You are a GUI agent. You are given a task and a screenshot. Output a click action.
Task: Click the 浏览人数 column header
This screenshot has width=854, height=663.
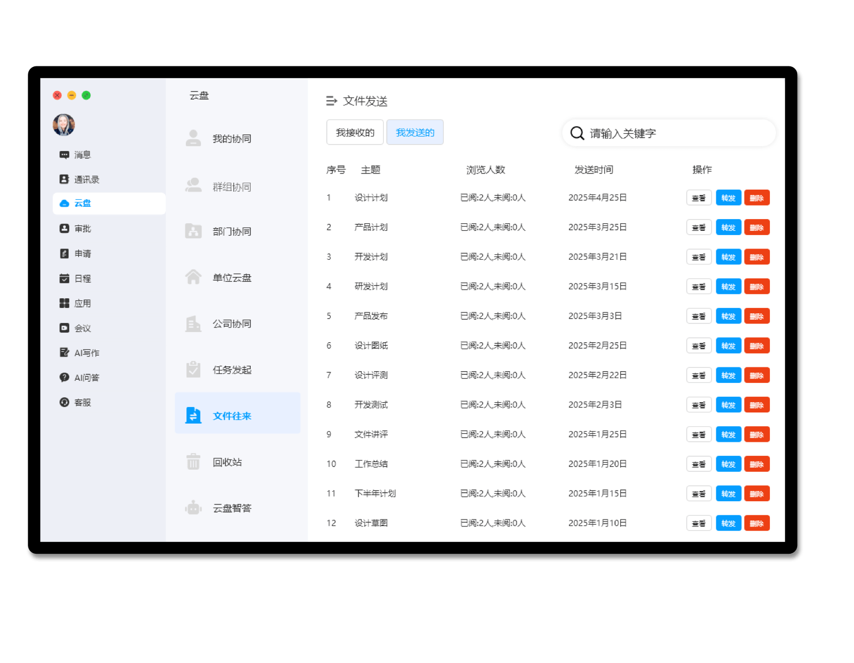486,170
